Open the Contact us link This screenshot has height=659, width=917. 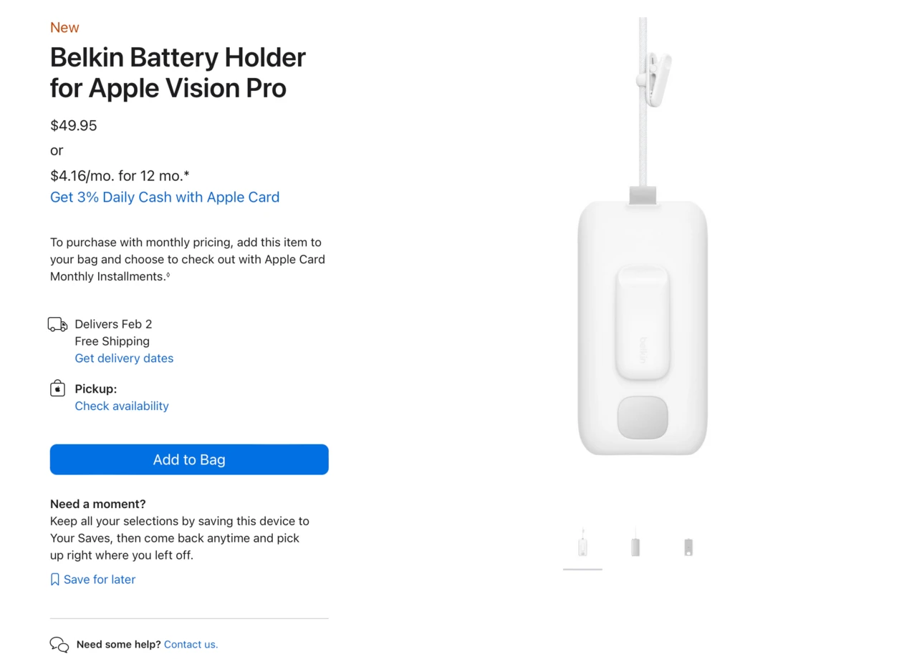pos(191,645)
